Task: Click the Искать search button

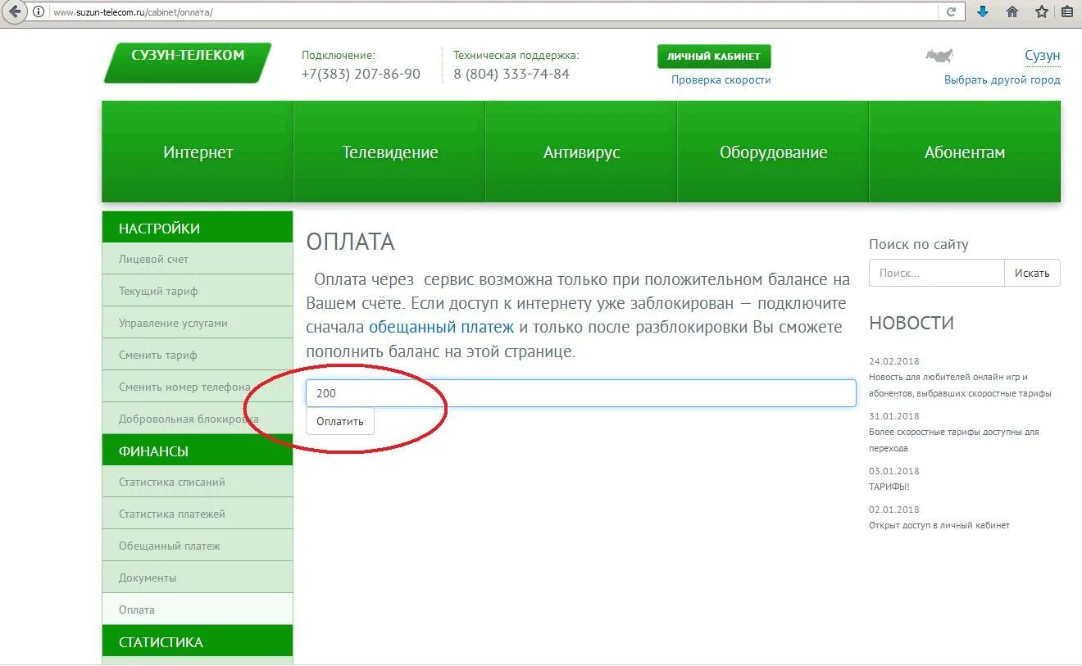Action: click(x=1032, y=273)
